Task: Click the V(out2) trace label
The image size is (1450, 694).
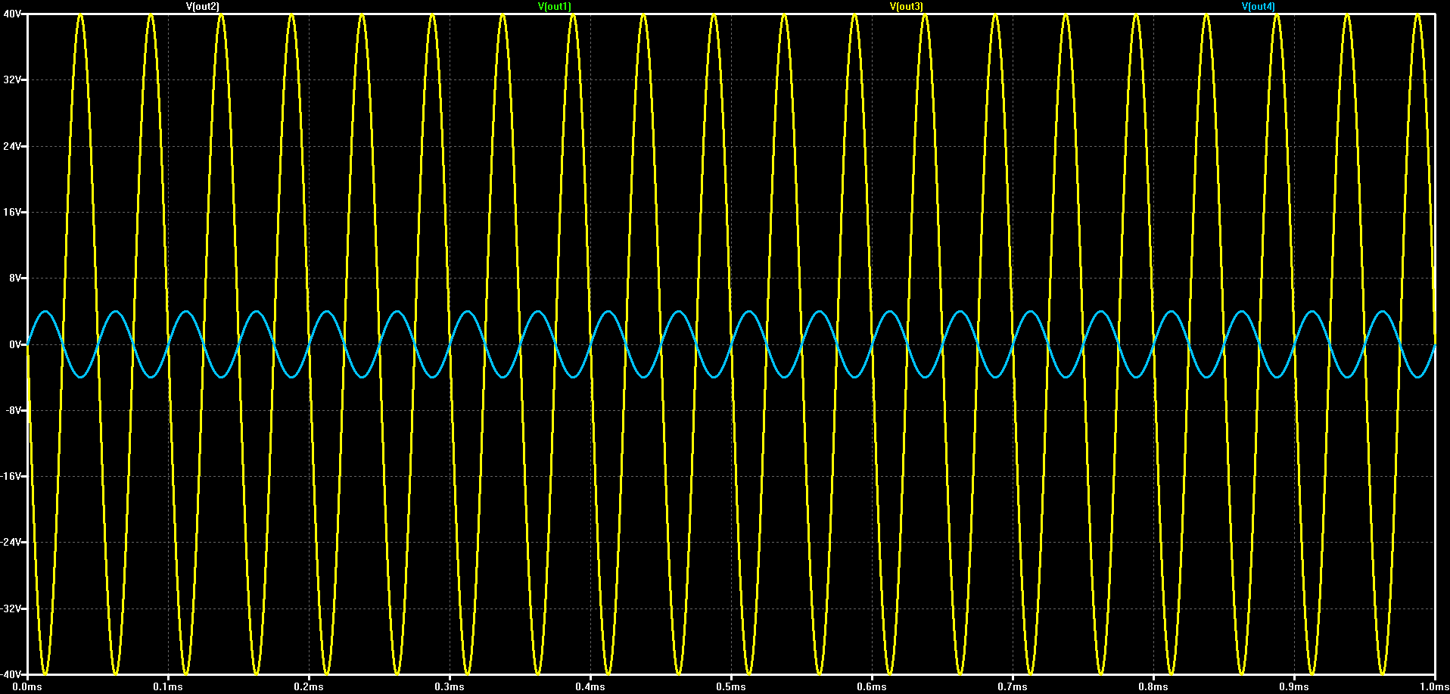Action: [x=203, y=6]
